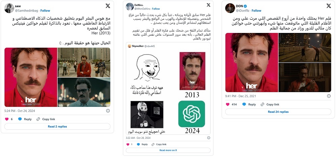Like SAM's tweet with the heart icon
Viewport: 336px width, 158px height.
[7, 119]
